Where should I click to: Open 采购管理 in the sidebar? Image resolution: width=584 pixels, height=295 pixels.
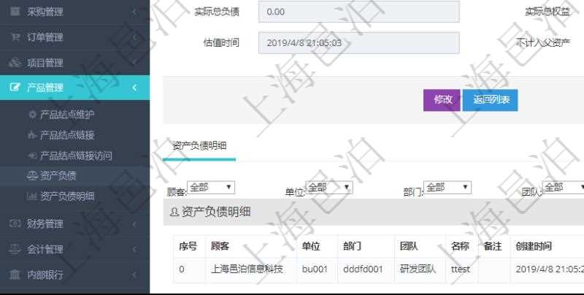click(74, 12)
